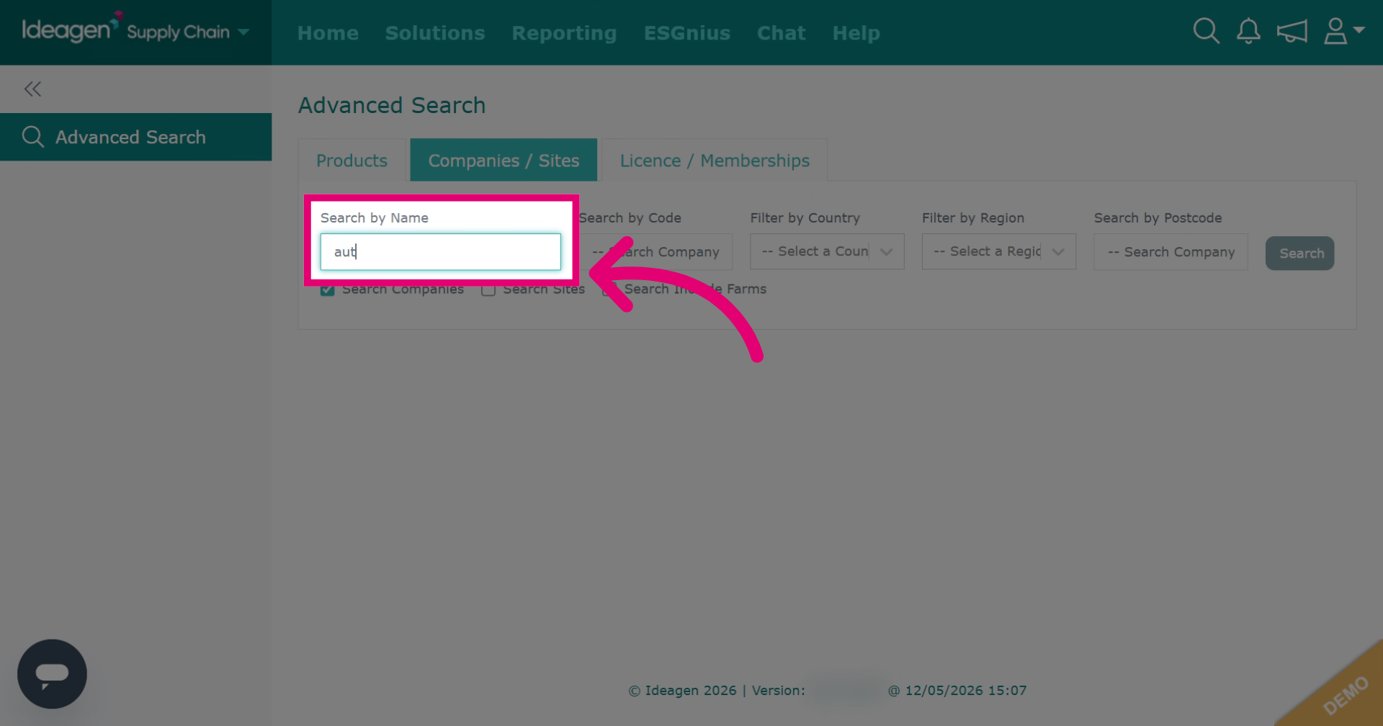
Task: Switch to the Products tab
Action: (x=352, y=161)
